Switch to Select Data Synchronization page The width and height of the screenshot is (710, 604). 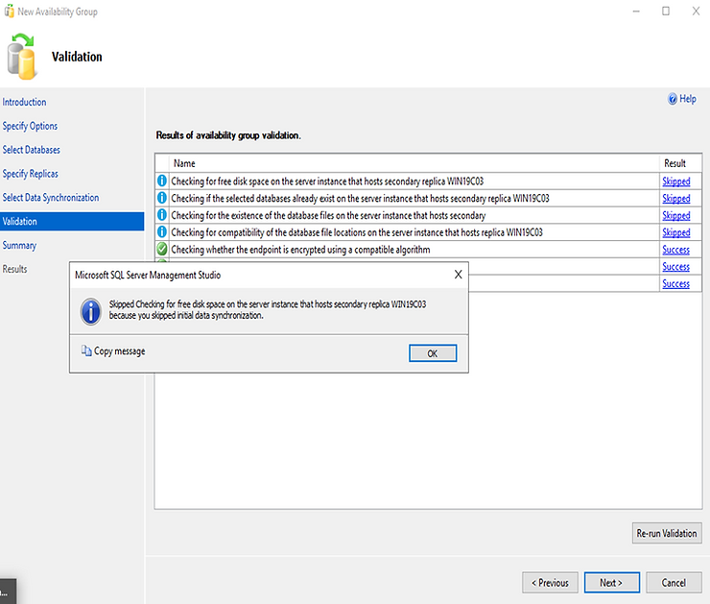(50, 198)
